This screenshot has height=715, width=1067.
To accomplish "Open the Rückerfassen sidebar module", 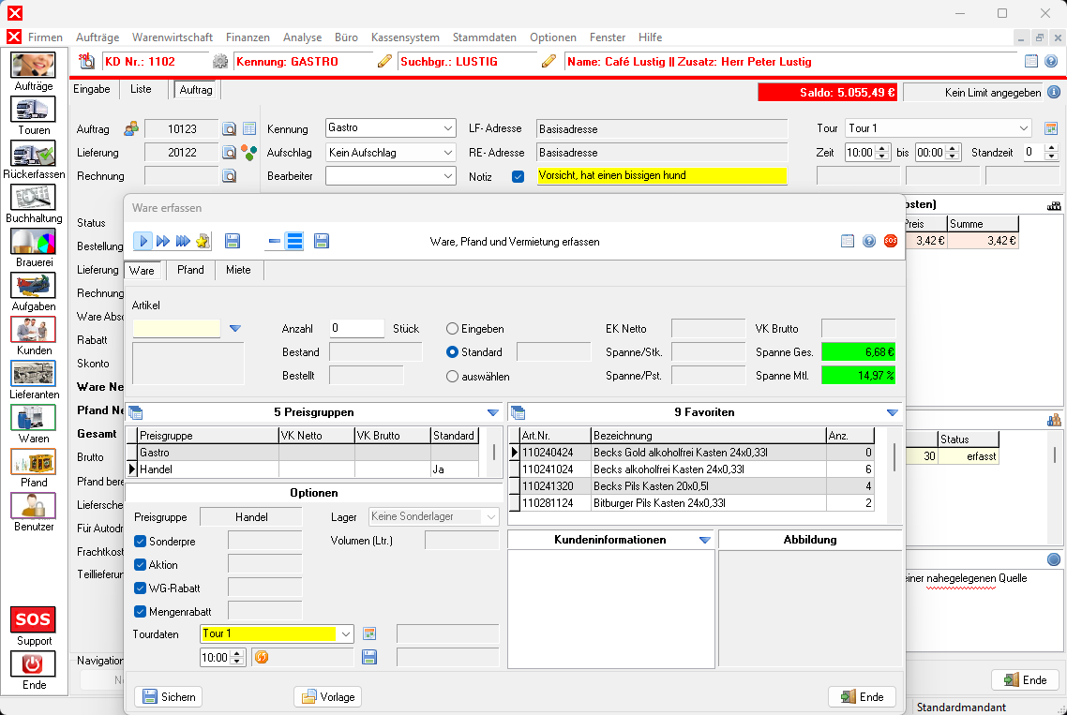I will click(x=34, y=160).
